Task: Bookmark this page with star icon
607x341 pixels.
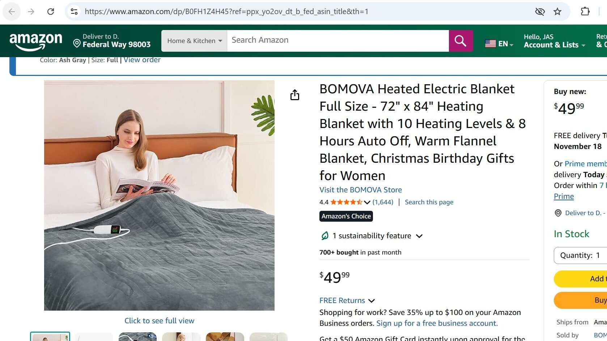Action: coord(557,12)
